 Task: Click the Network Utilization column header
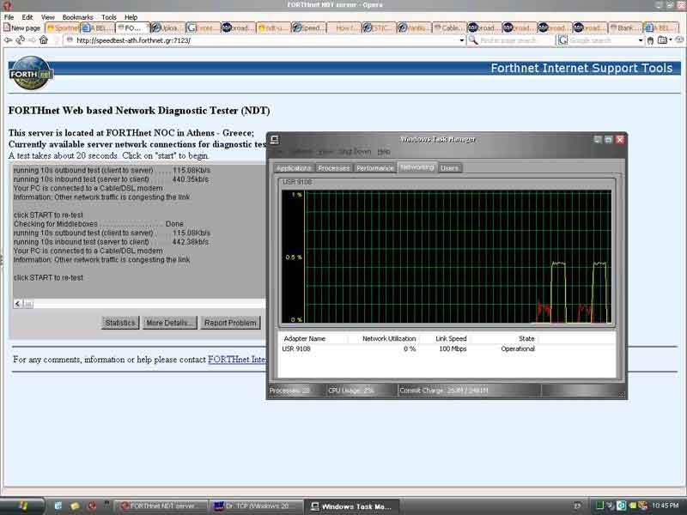point(389,338)
